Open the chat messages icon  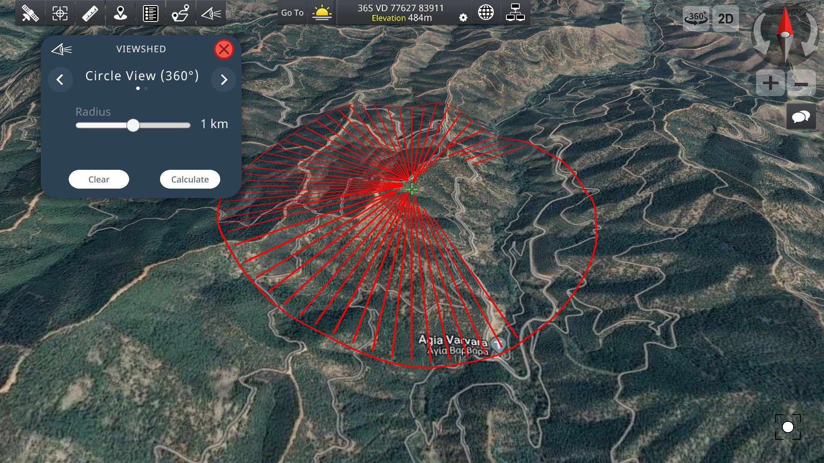click(801, 116)
